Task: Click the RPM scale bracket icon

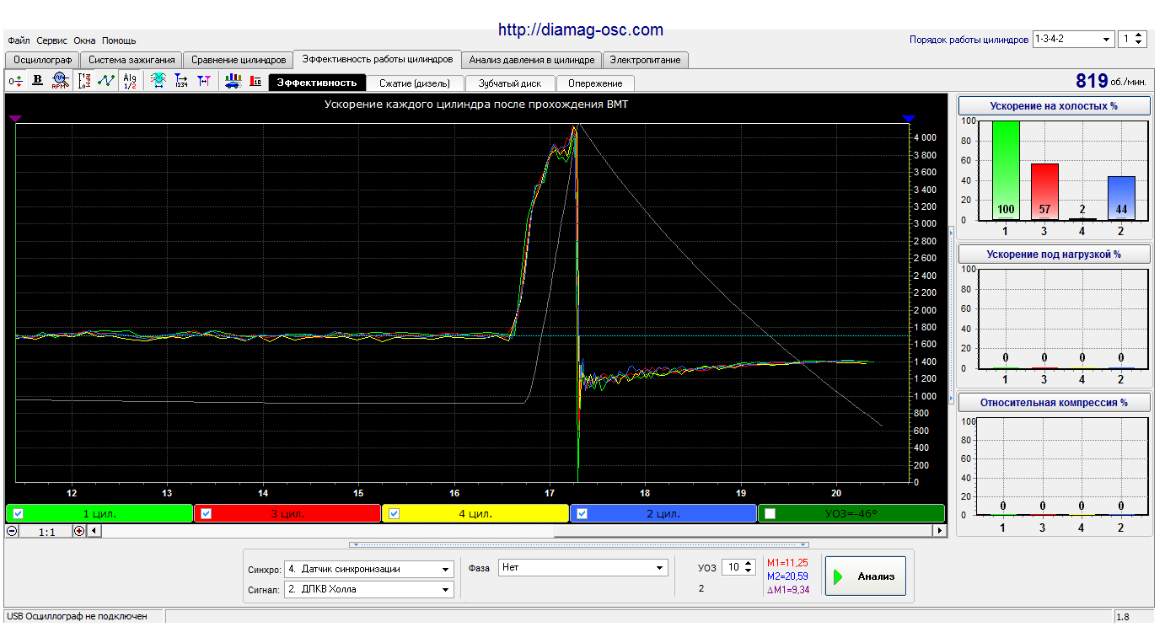Action: [x=85, y=81]
